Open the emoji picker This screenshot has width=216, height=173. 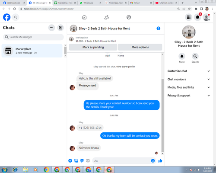[153, 160]
